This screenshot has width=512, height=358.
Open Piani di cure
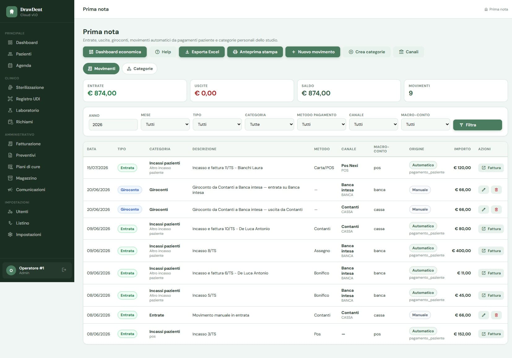click(37, 167)
